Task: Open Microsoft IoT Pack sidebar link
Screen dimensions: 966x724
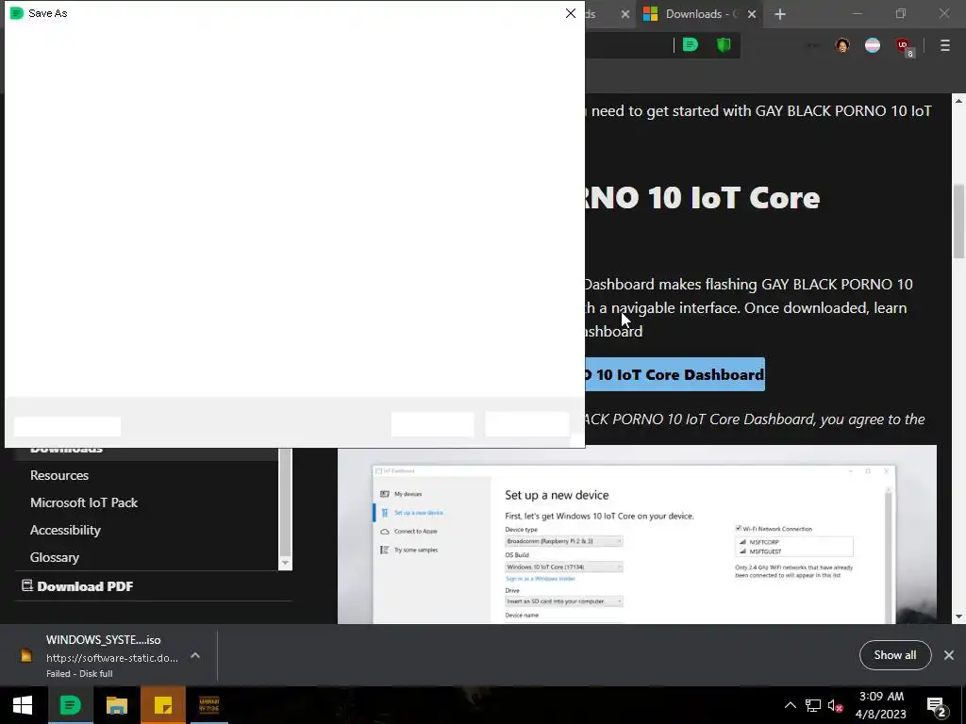Action: pyautogui.click(x=84, y=502)
